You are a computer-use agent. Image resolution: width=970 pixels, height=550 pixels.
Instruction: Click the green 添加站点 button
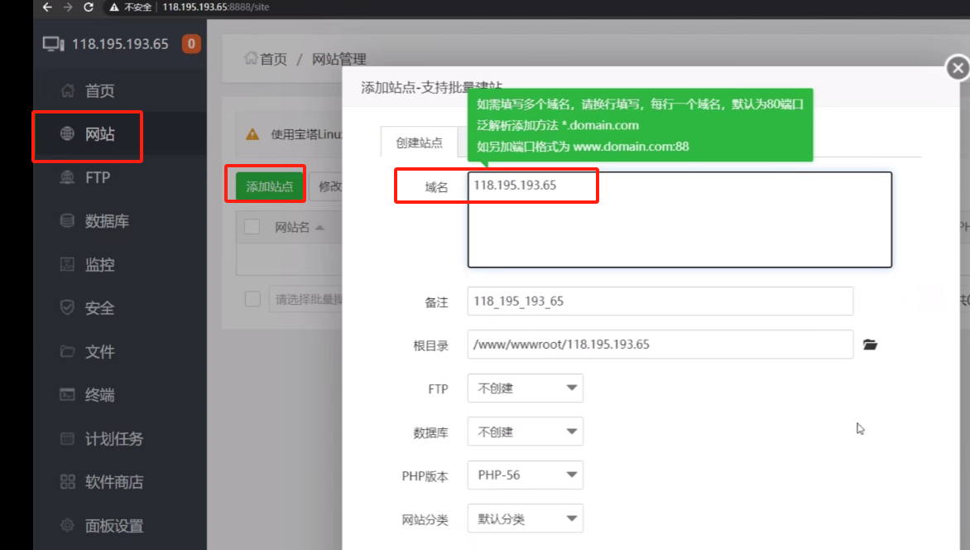pyautogui.click(x=270, y=186)
